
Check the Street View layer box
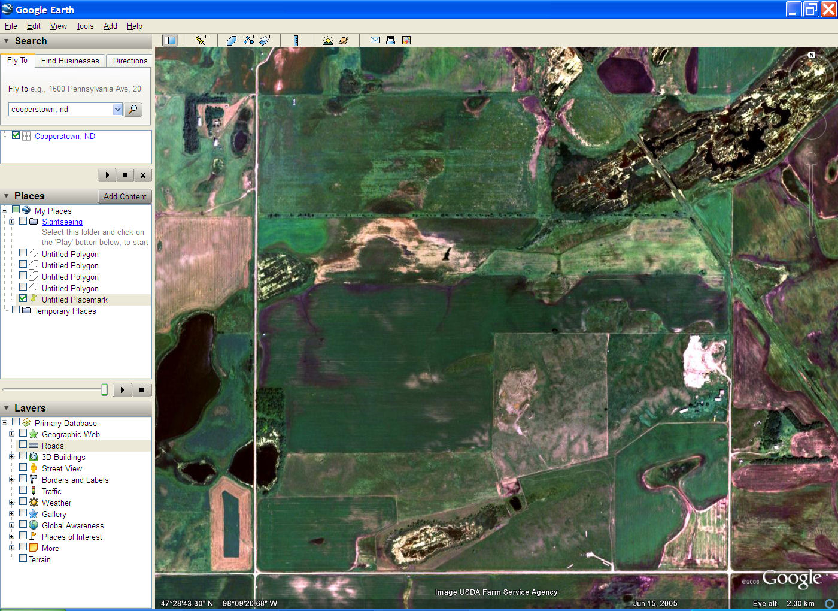pos(23,467)
